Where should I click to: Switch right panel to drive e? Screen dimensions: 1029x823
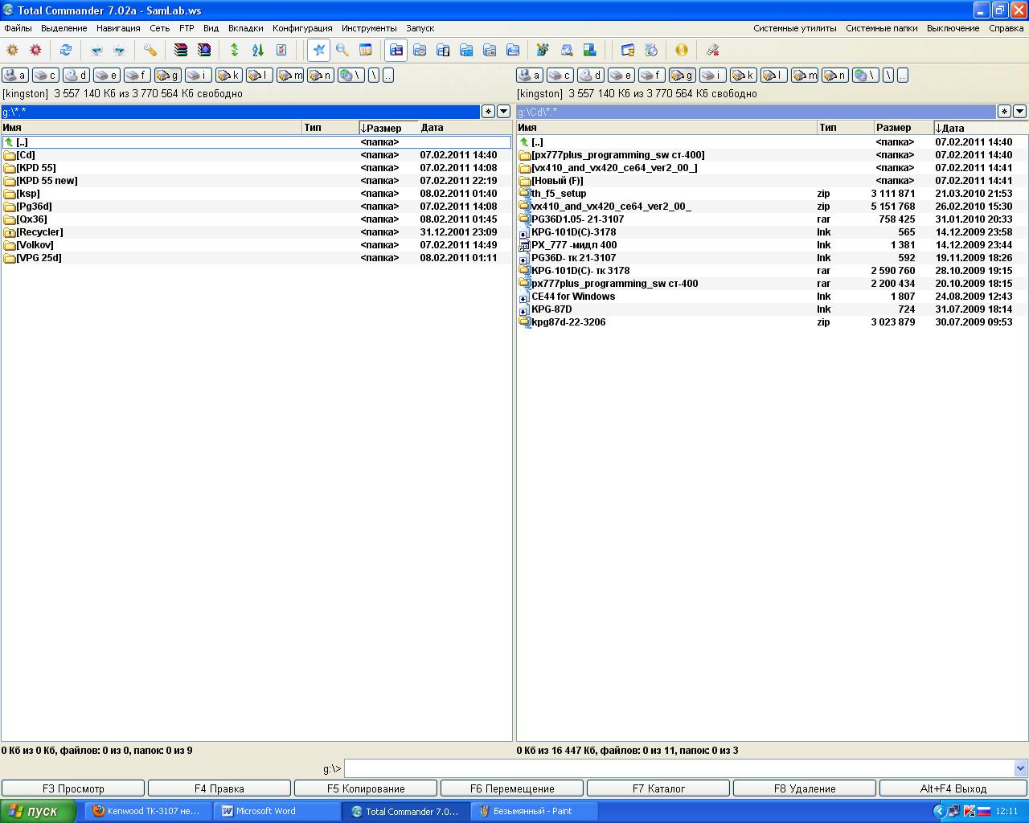point(621,75)
